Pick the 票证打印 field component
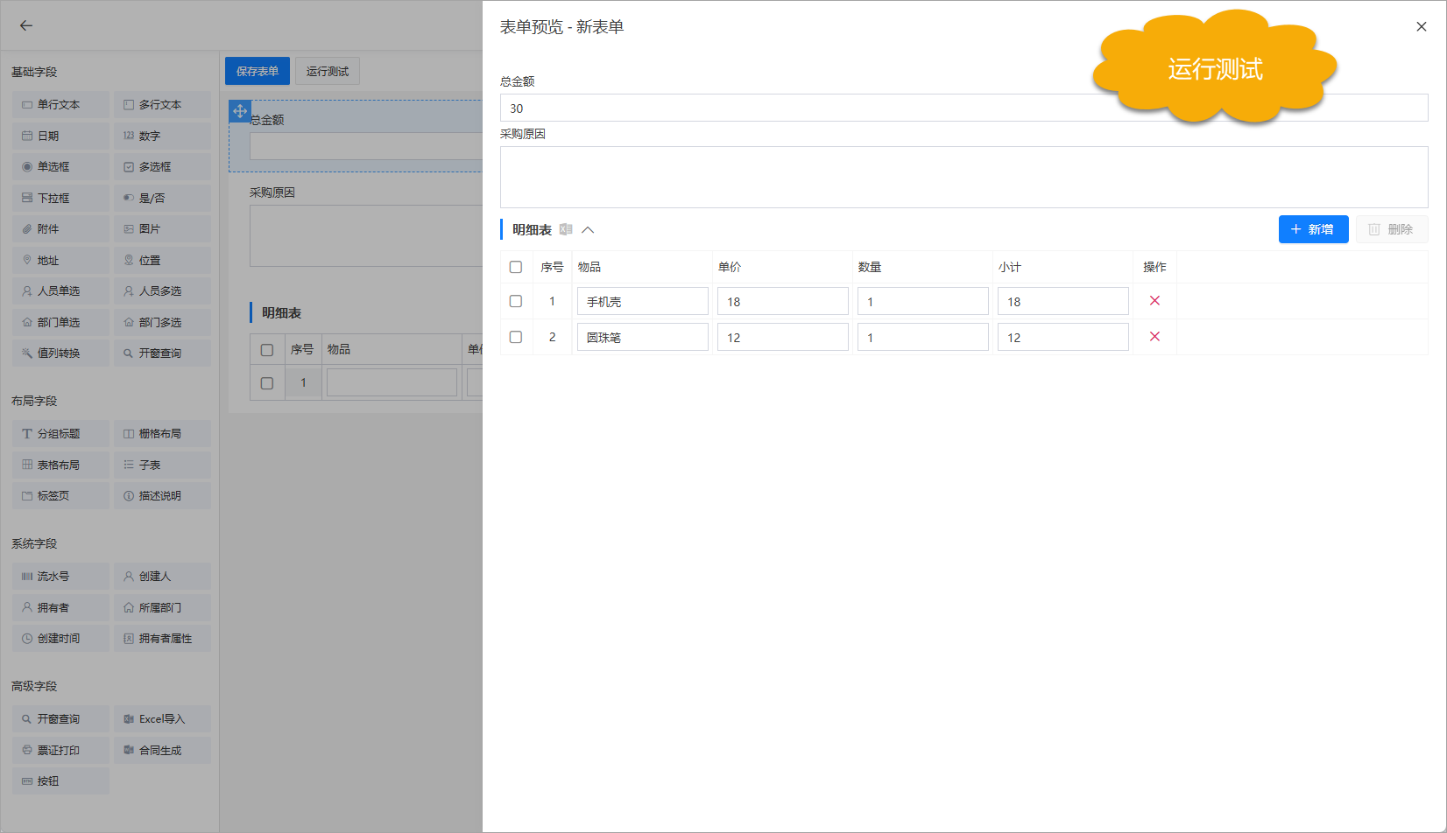Image resolution: width=1447 pixels, height=833 pixels. [x=60, y=751]
